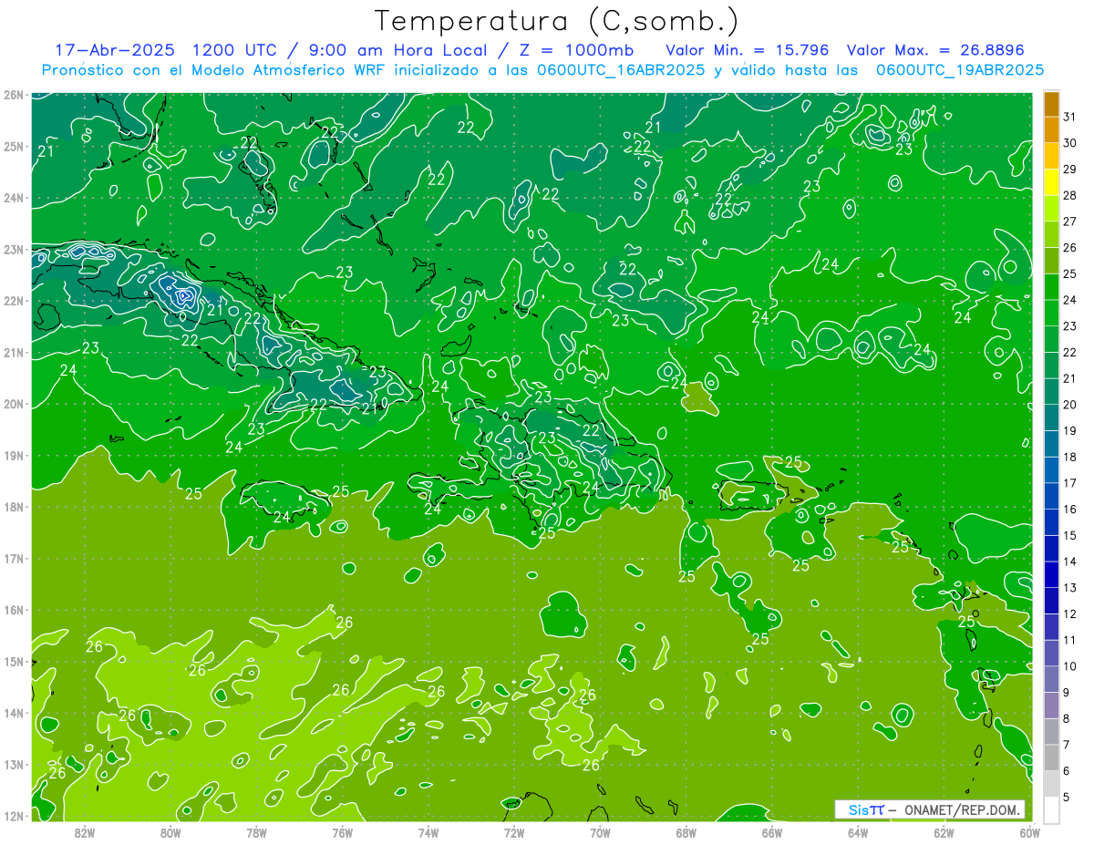Pick the dark blue swatch between legend 13 and 14
Viewport: 1094px width, 845px height.
(x=1051, y=574)
